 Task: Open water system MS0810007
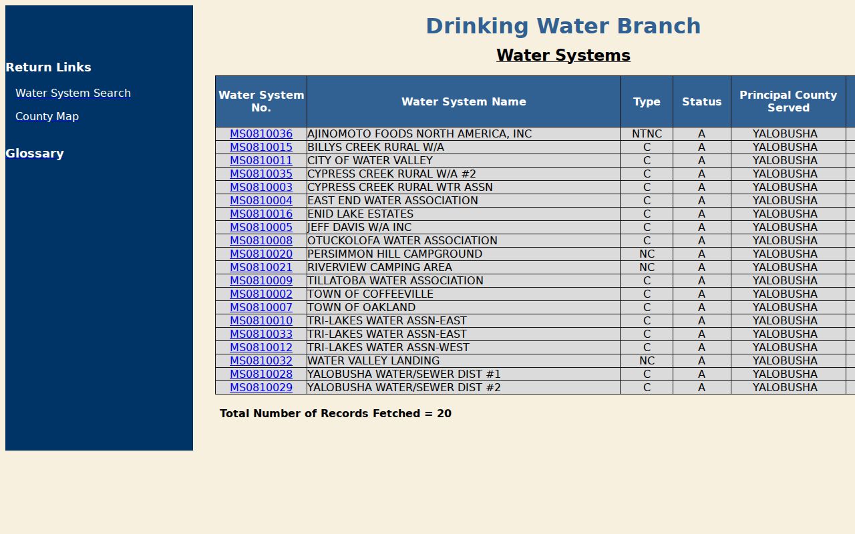click(261, 307)
